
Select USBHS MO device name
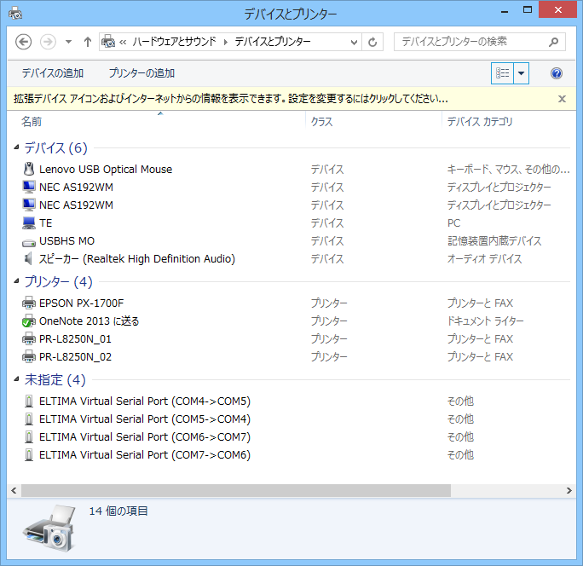pyautogui.click(x=67, y=240)
